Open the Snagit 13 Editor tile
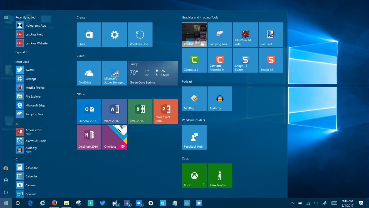 coord(246,60)
